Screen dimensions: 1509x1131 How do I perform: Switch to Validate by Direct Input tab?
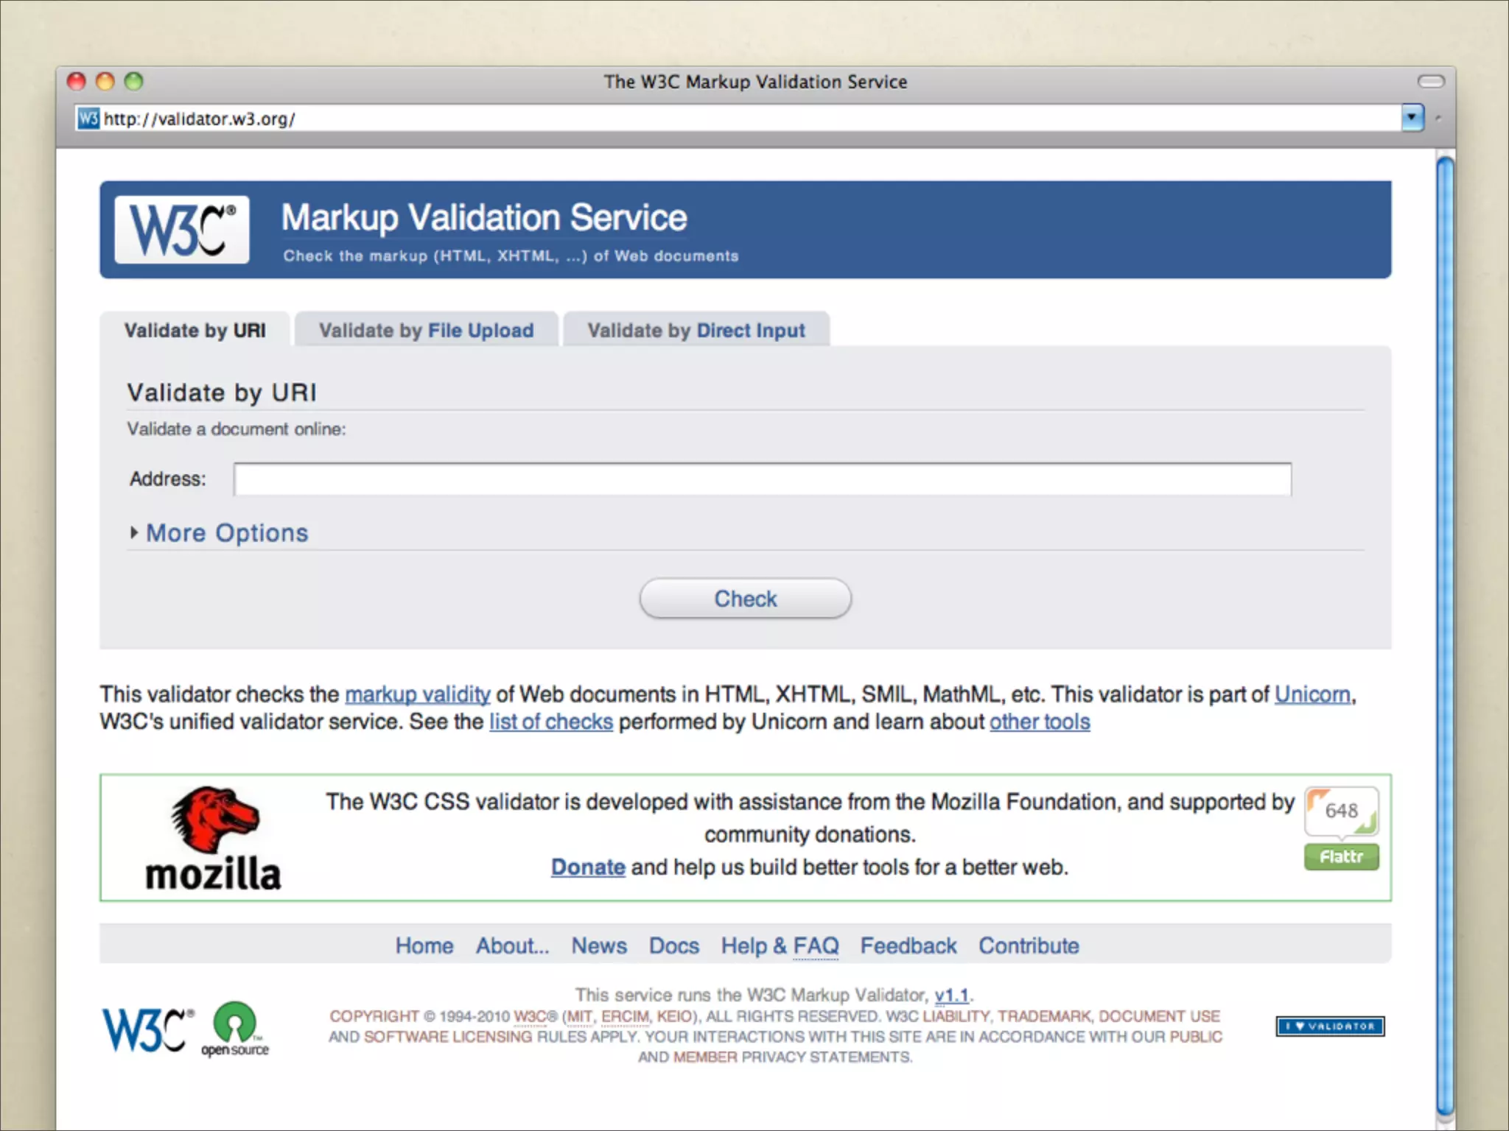coord(696,331)
